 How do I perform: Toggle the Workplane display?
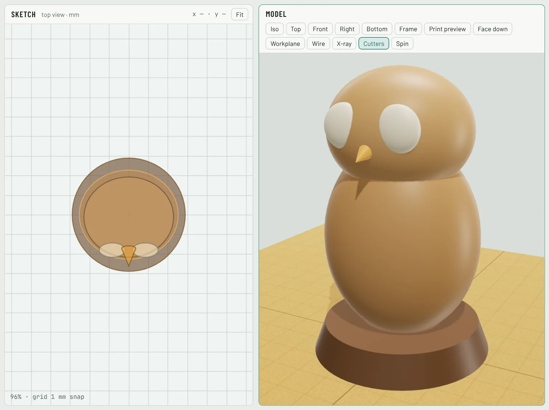coord(285,44)
